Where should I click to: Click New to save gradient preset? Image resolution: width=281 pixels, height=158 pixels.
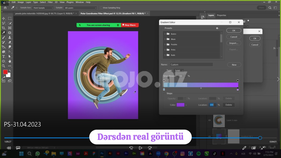(234, 65)
